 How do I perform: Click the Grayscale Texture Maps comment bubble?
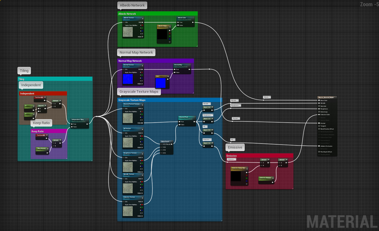click(x=139, y=92)
